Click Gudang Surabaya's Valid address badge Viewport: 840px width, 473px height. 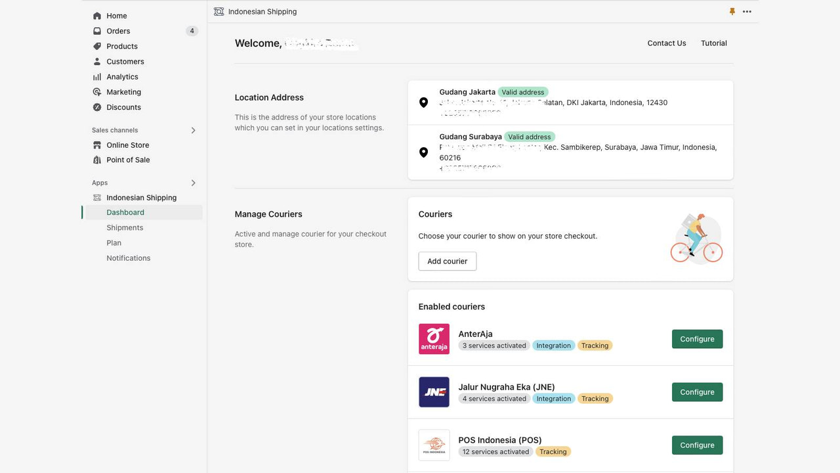click(x=530, y=137)
